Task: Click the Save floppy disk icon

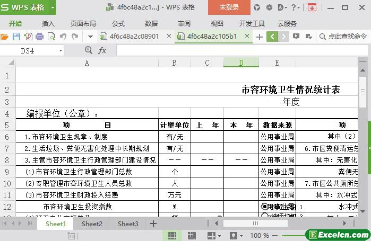Action: click(x=16, y=37)
